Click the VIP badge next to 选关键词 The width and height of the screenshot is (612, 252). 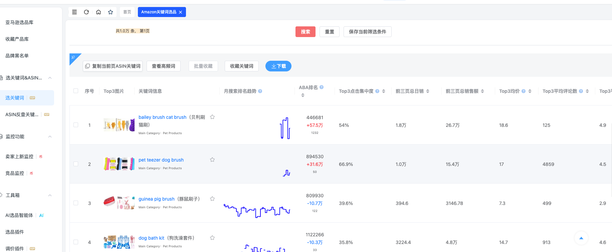coord(32,98)
